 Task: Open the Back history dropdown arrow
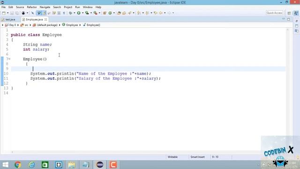point(165,13)
